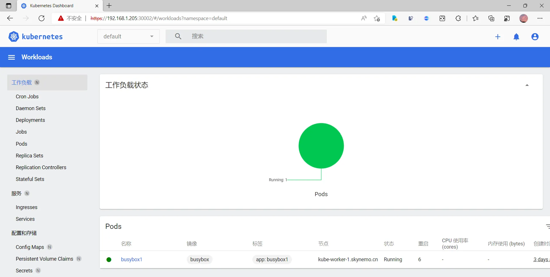
Task: Add this page to favorites star
Action: click(x=377, y=18)
